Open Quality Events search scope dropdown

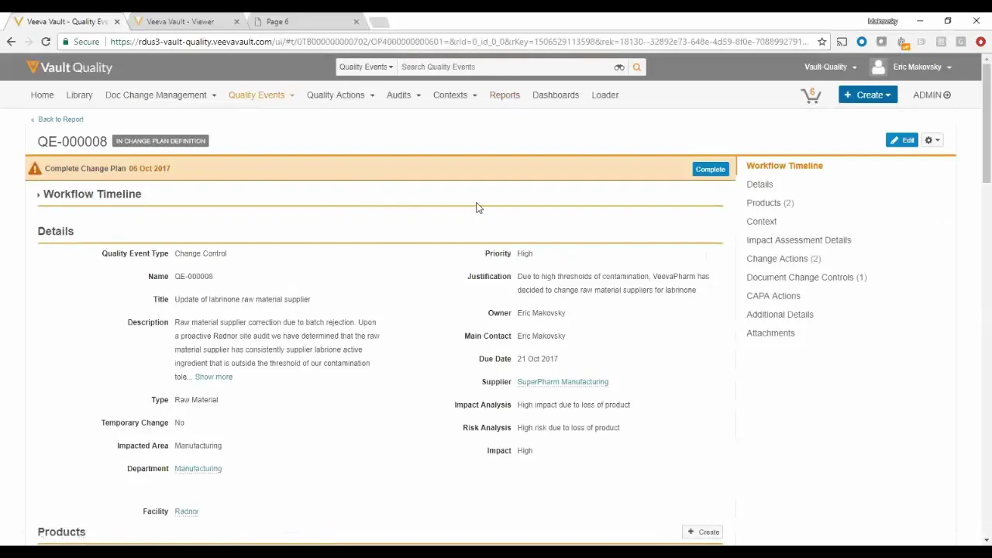(x=366, y=67)
